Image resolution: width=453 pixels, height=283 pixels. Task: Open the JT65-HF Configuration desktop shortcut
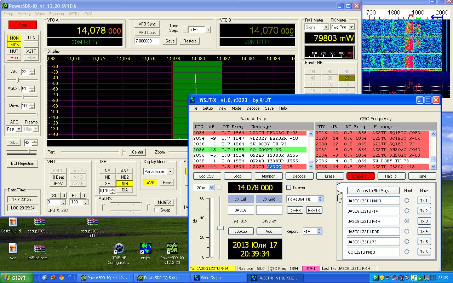pos(119,248)
